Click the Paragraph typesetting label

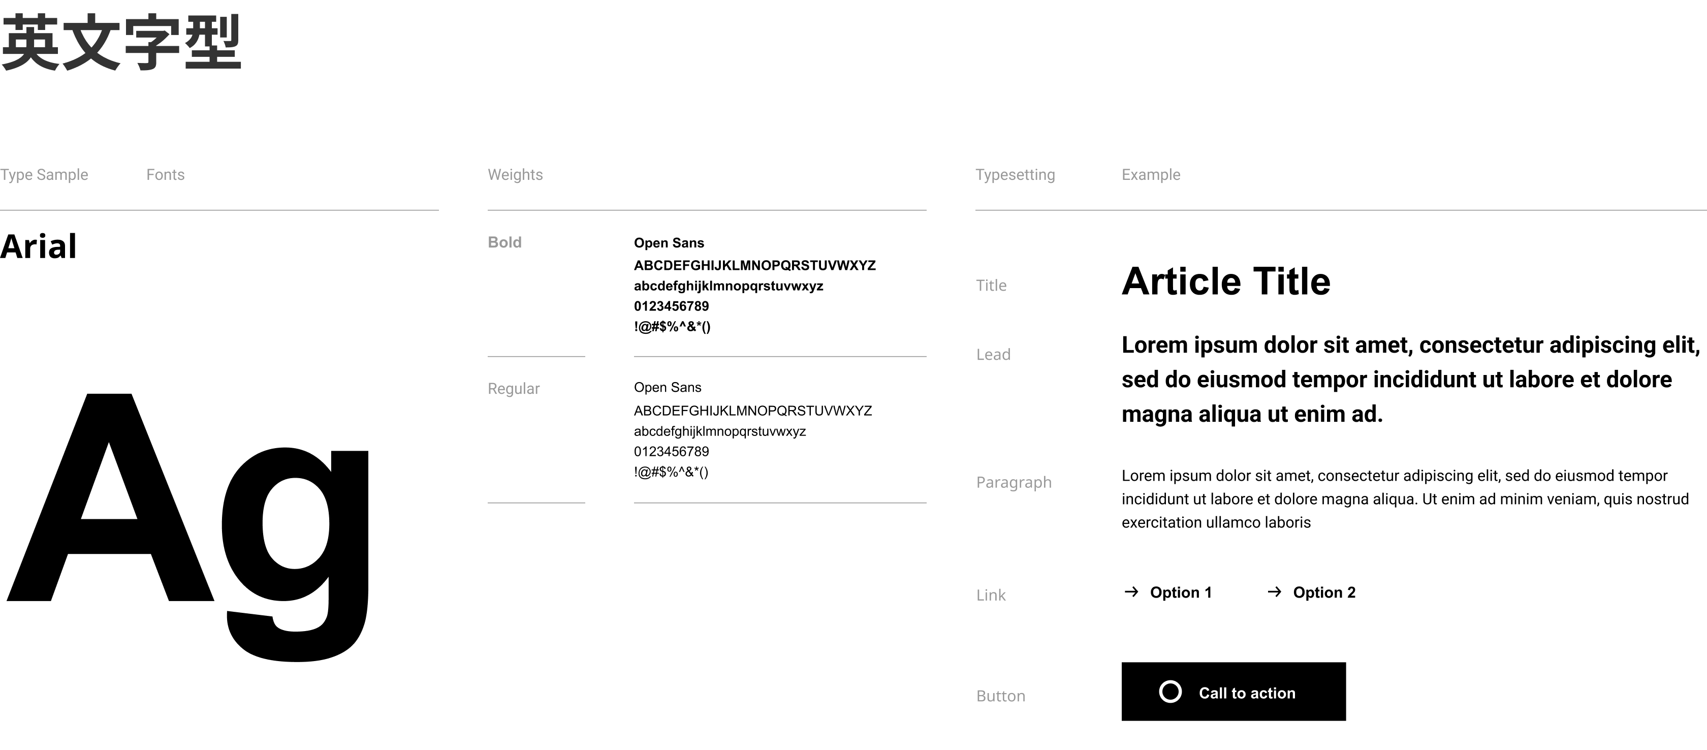pos(1014,482)
